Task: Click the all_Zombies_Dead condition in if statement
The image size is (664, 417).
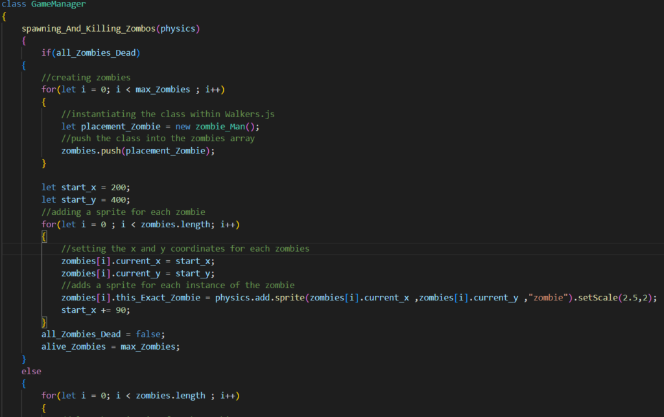Action: [x=96, y=53]
